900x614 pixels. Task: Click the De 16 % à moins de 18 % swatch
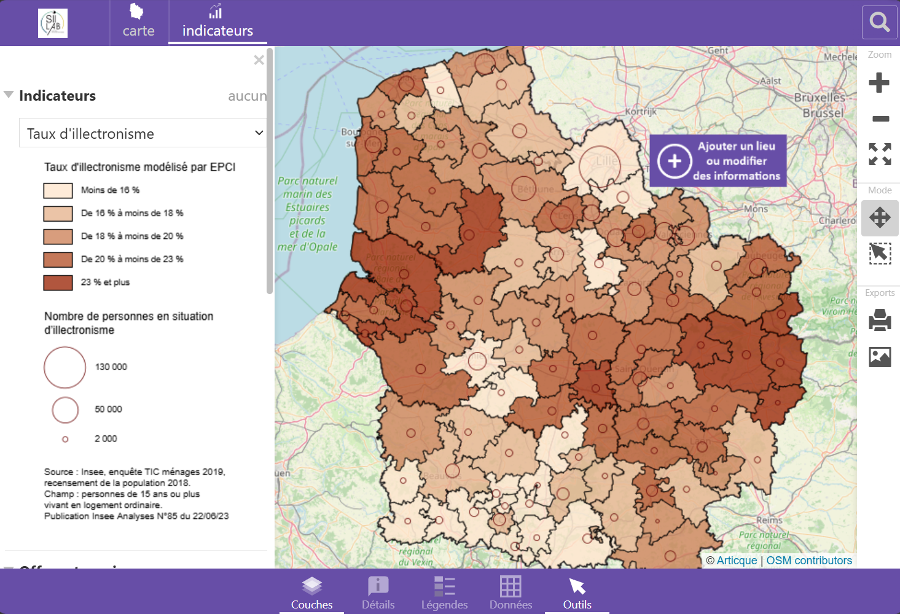click(58, 214)
